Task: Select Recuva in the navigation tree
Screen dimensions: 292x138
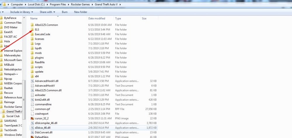Action: coord(8,92)
